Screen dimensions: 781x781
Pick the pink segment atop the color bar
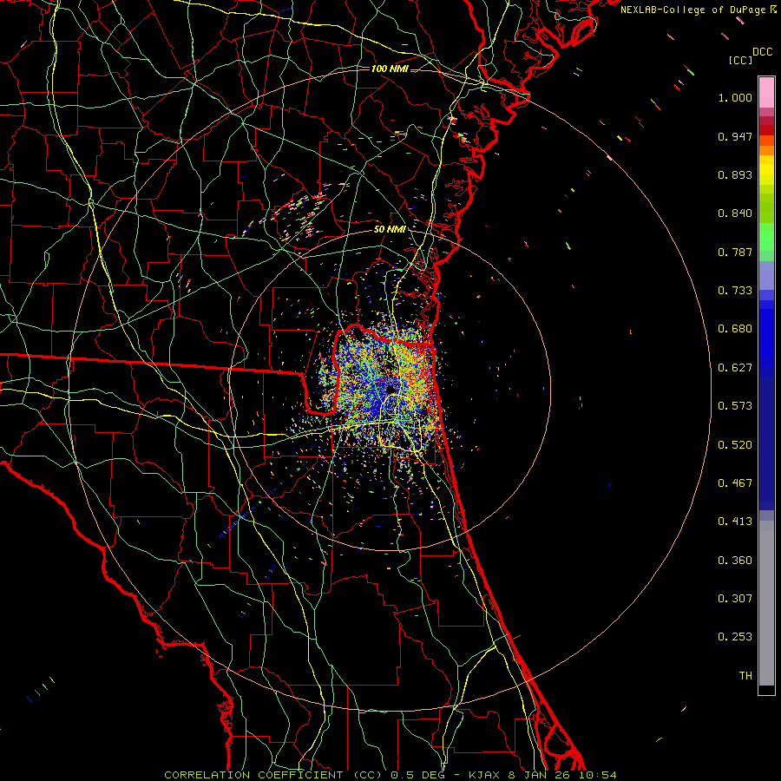(x=766, y=92)
